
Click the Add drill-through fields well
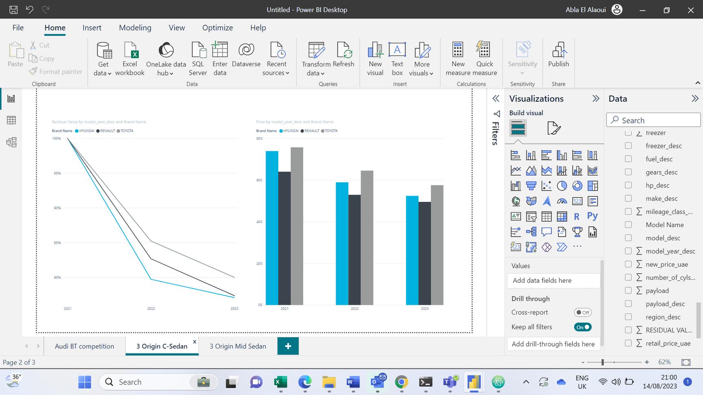(553, 344)
